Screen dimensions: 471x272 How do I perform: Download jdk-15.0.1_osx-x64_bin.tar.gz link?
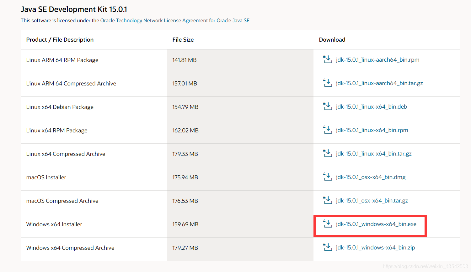coord(372,201)
